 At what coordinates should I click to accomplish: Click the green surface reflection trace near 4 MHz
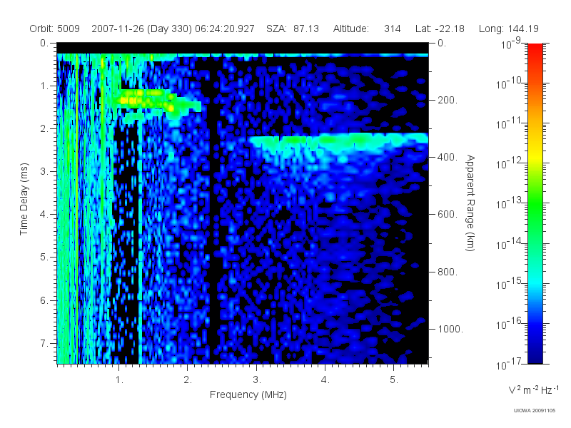coord(338,141)
